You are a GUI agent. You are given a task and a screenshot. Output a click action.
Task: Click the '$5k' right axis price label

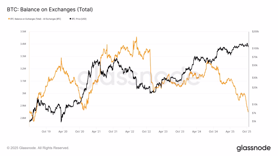point(254,121)
